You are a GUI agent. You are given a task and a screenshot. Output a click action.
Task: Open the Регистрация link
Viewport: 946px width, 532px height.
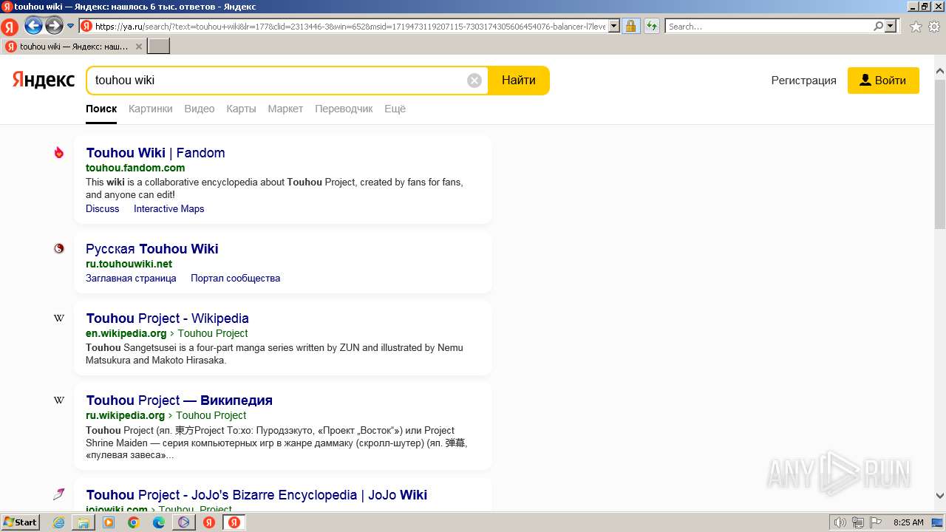coord(804,81)
